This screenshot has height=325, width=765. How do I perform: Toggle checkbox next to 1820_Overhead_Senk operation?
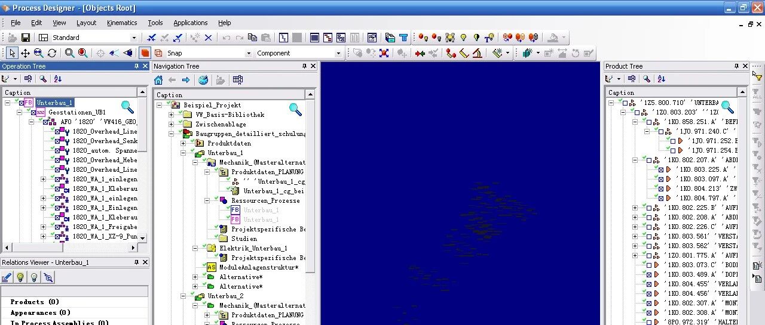pyautogui.click(x=58, y=141)
